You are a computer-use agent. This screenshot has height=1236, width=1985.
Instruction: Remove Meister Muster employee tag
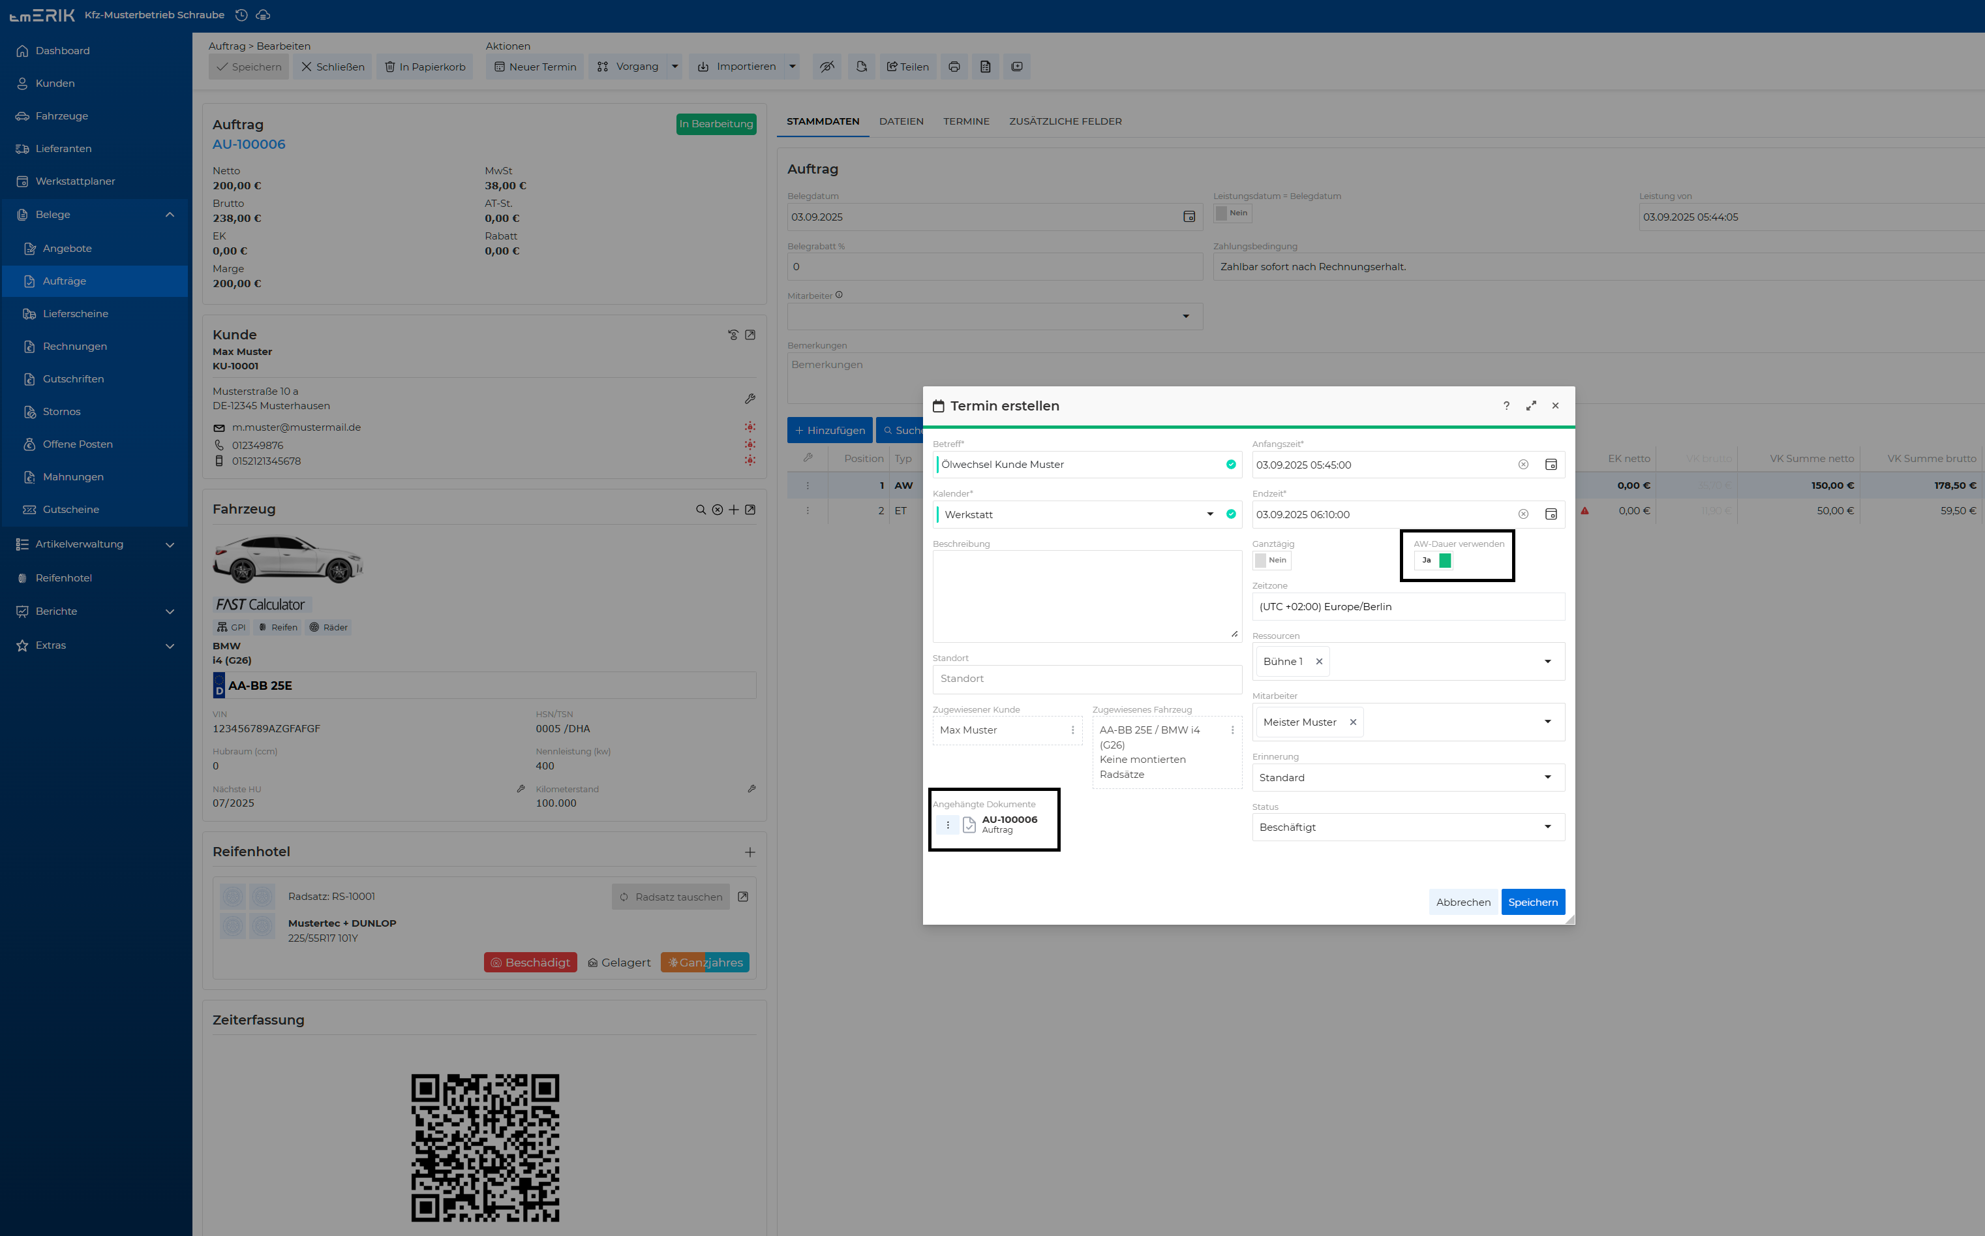tap(1353, 722)
